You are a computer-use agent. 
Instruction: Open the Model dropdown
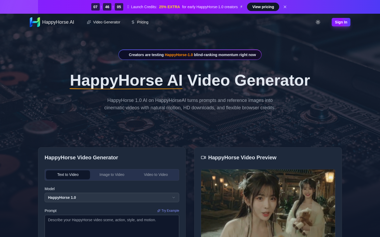(112, 197)
